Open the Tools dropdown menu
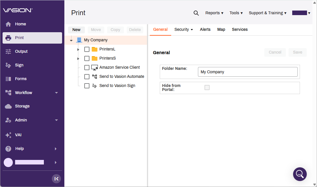 (236, 13)
